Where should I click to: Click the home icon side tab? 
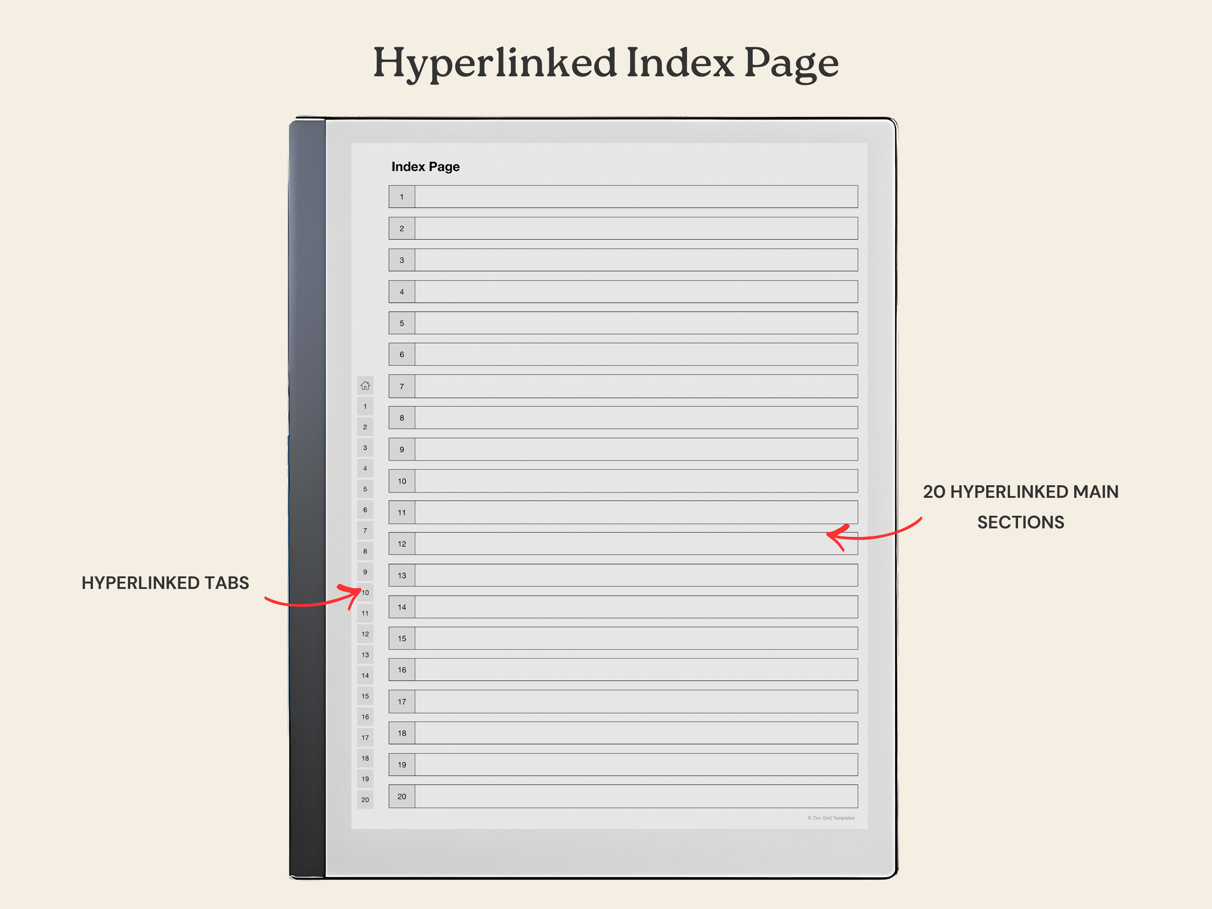[365, 385]
